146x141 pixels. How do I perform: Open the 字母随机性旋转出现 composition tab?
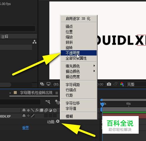pyautogui.click(x=36, y=93)
